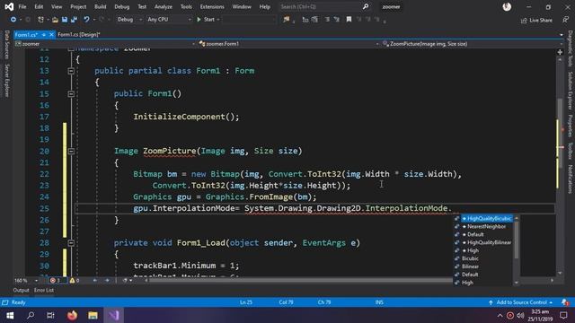Open the Extensions menu
Image resolution: width=575 pixels, height=323 pixels.
tap(212, 6)
